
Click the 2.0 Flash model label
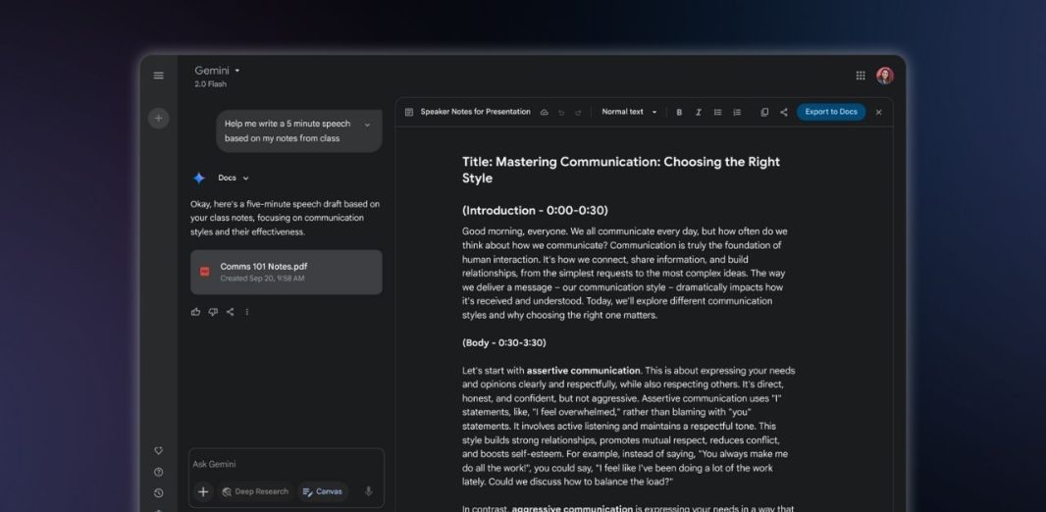tap(210, 84)
